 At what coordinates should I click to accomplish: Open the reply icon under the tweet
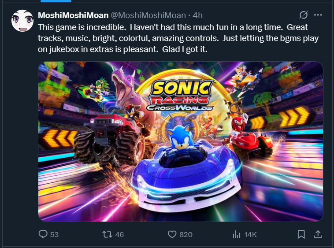43,234
